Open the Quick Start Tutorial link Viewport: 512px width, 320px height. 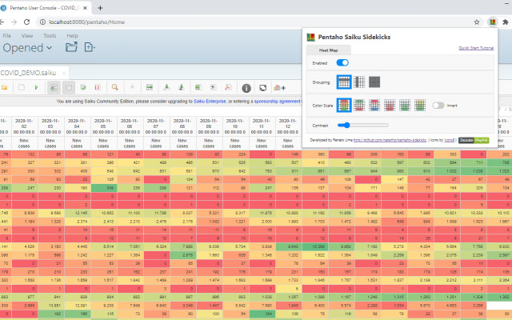(x=477, y=48)
